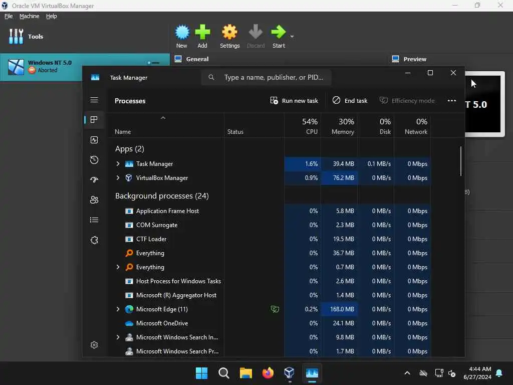Viewport: 513px width, 385px height.
Task: Select Application Frame Host process row
Action: point(269,211)
